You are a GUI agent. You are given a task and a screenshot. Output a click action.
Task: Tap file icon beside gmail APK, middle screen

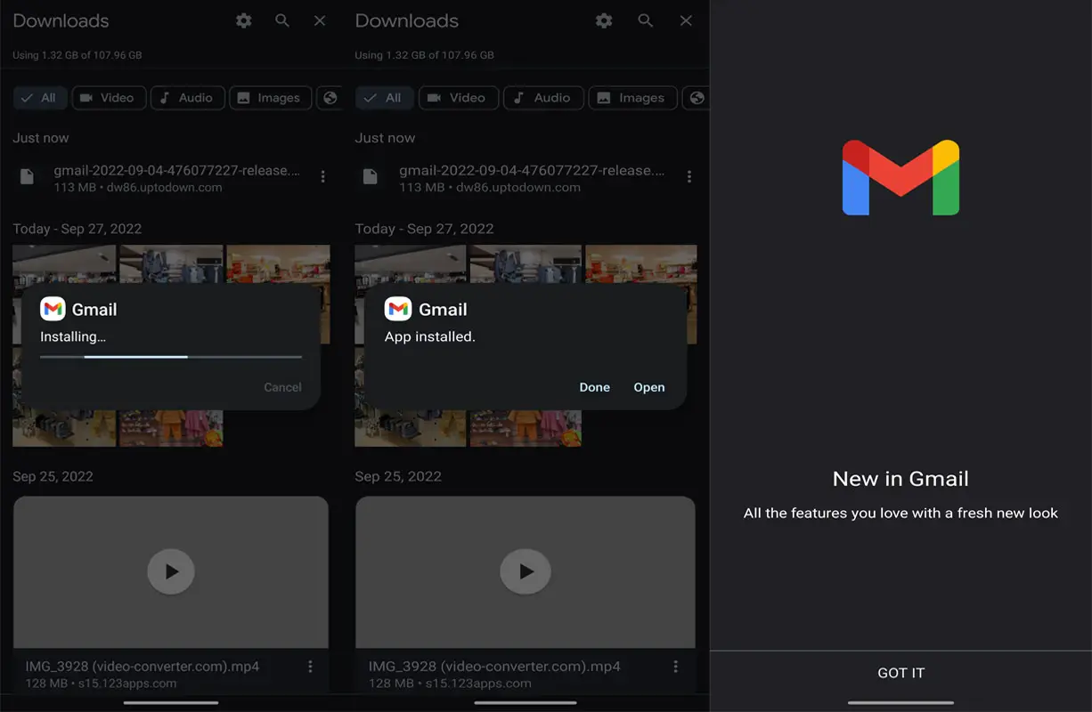[x=370, y=177]
